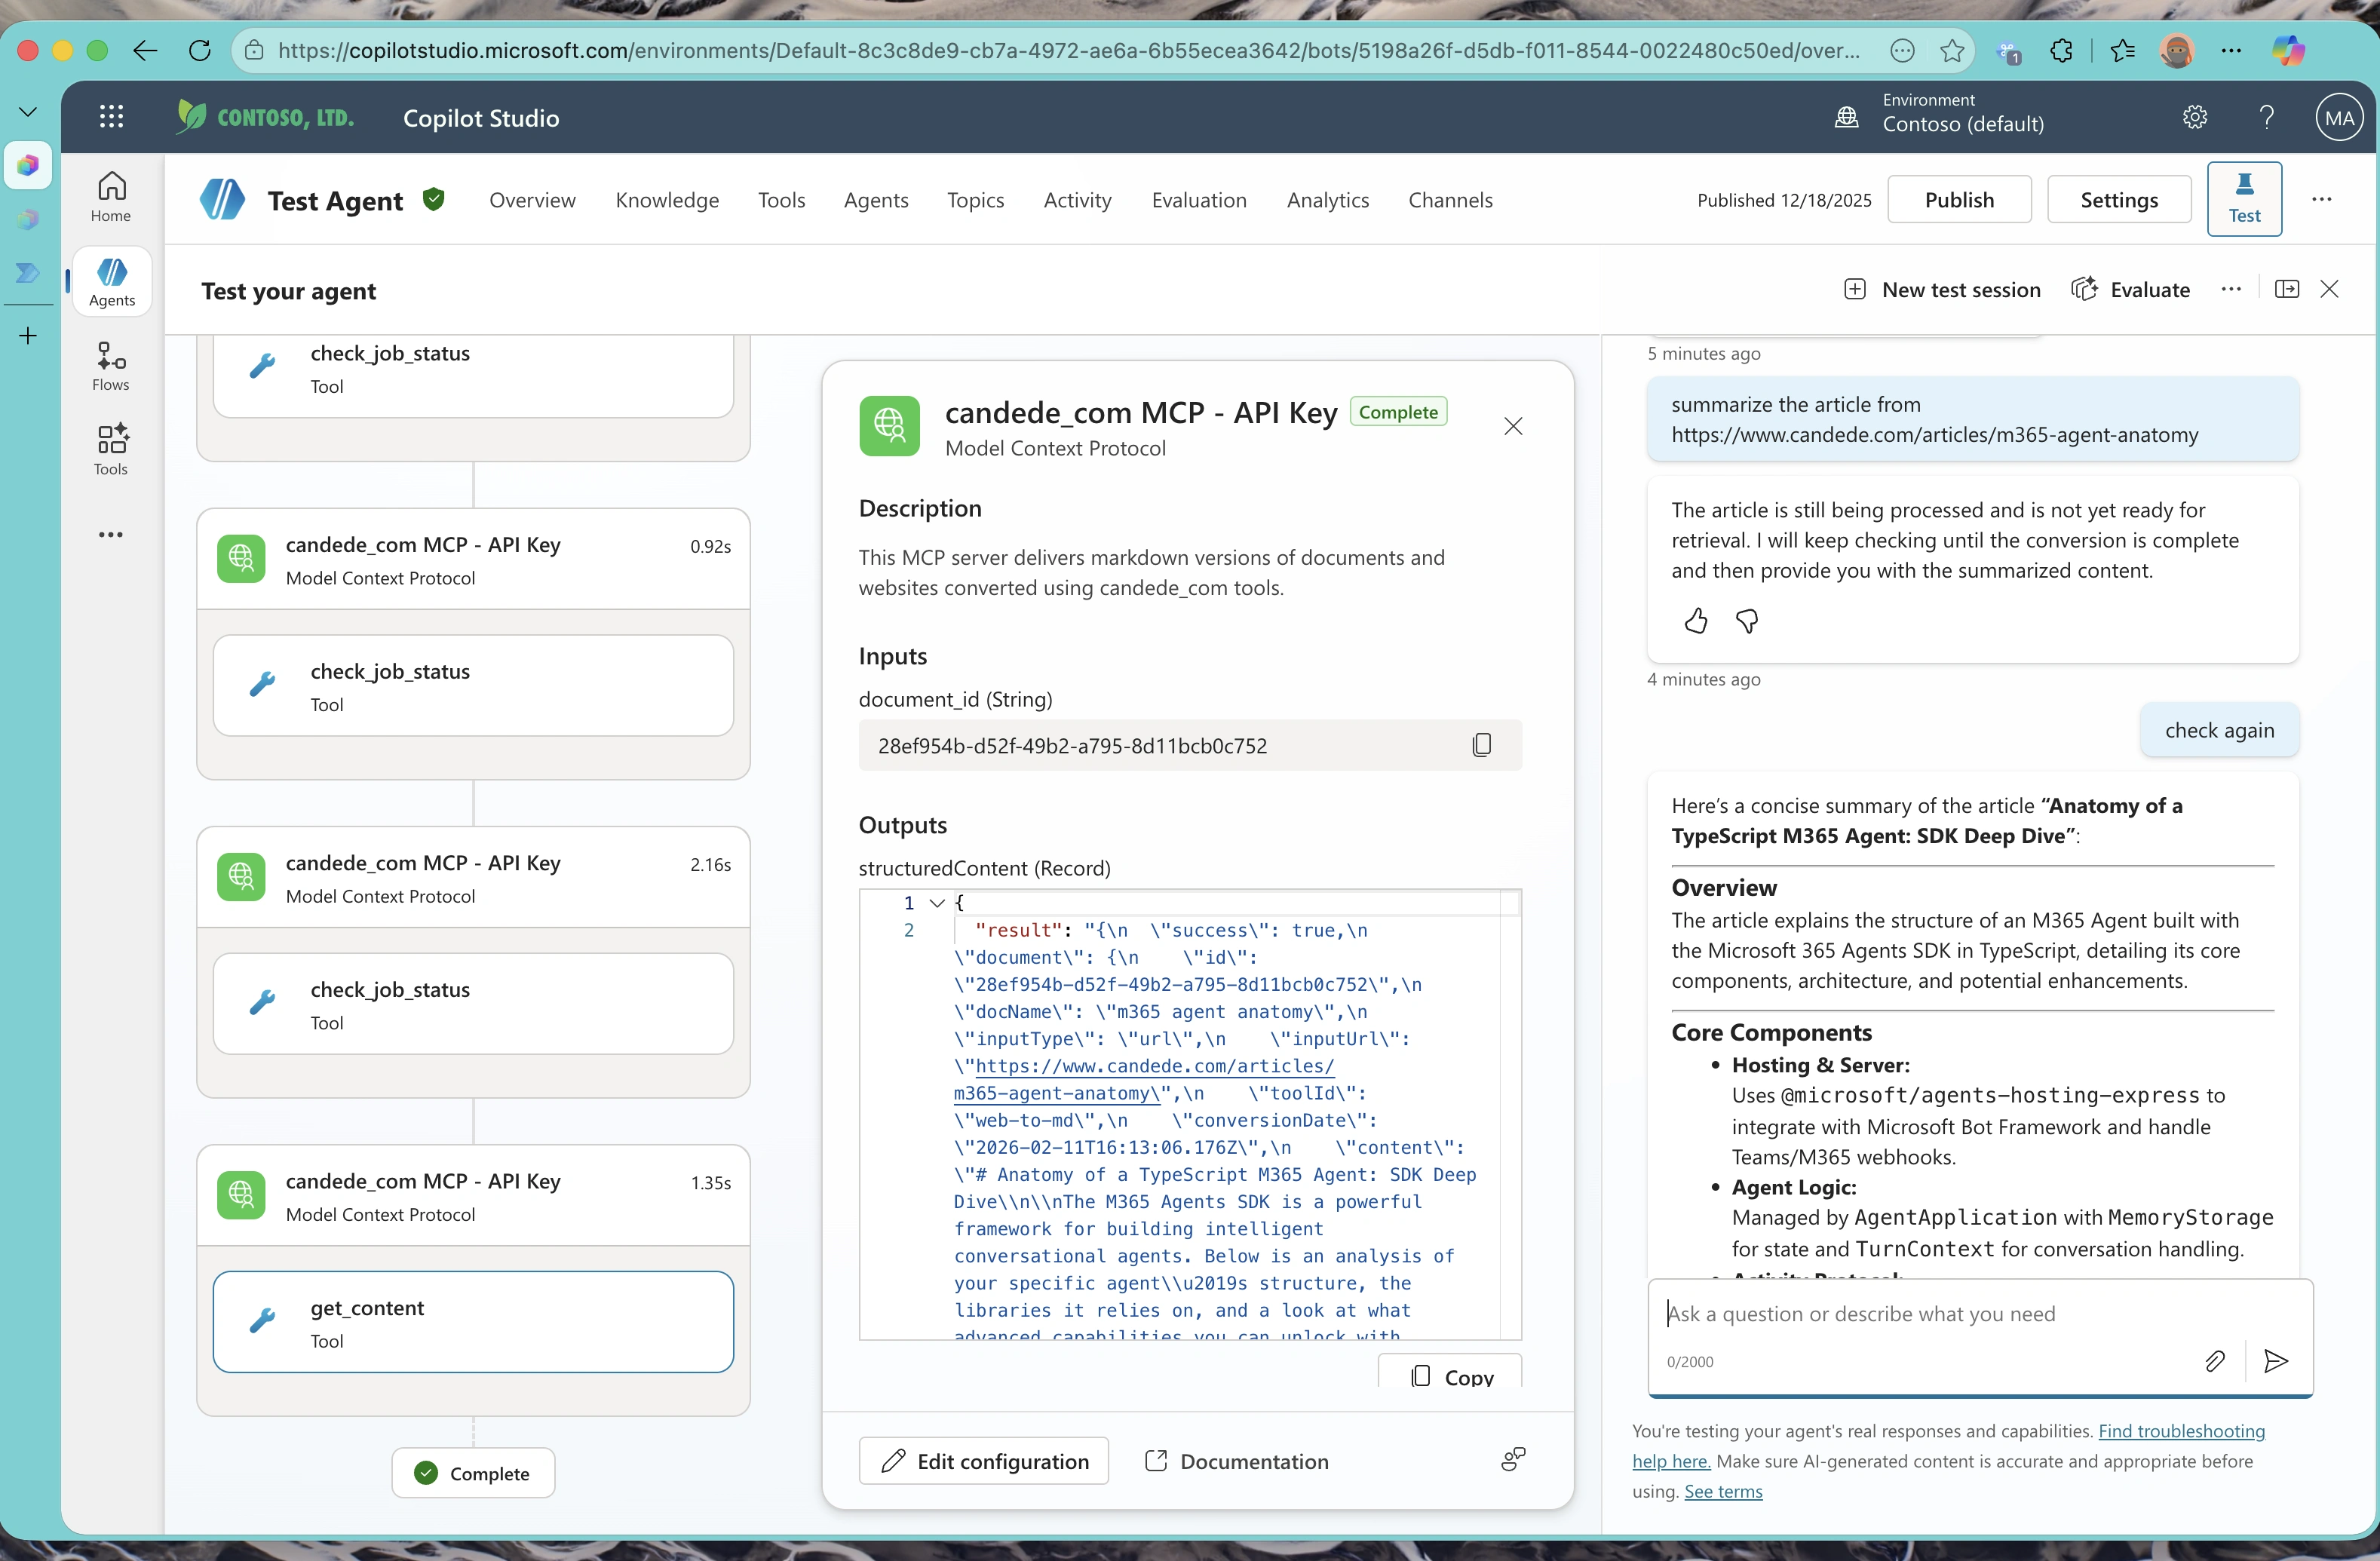Publish the Test Agent
Image resolution: width=2380 pixels, height=1561 pixels.
click(1959, 198)
